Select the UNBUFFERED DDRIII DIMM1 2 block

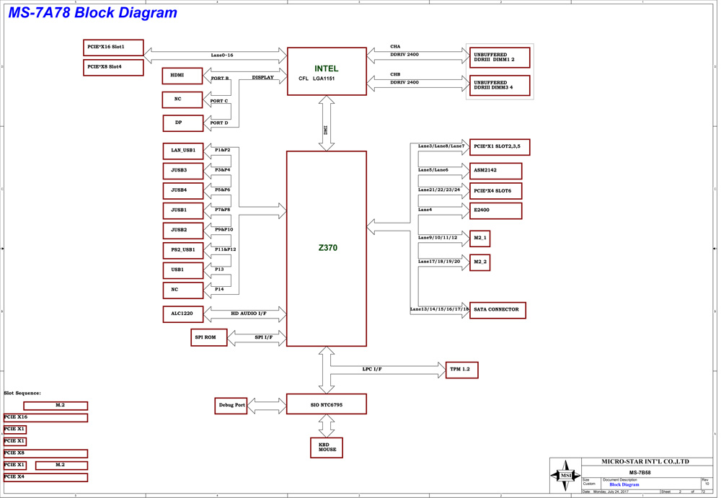tap(500, 58)
